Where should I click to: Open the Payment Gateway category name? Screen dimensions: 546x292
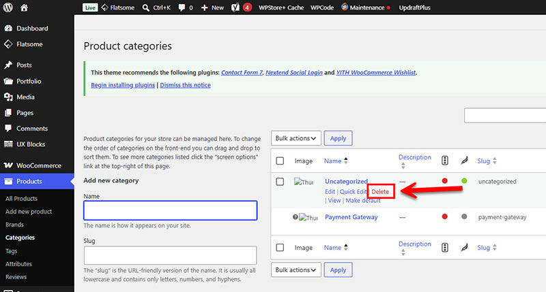[351, 217]
